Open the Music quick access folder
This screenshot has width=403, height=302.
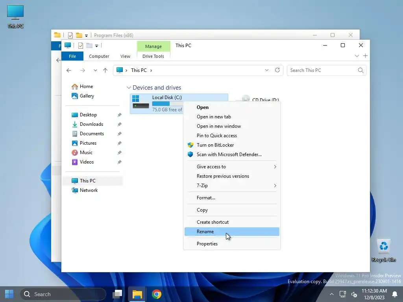pos(86,153)
